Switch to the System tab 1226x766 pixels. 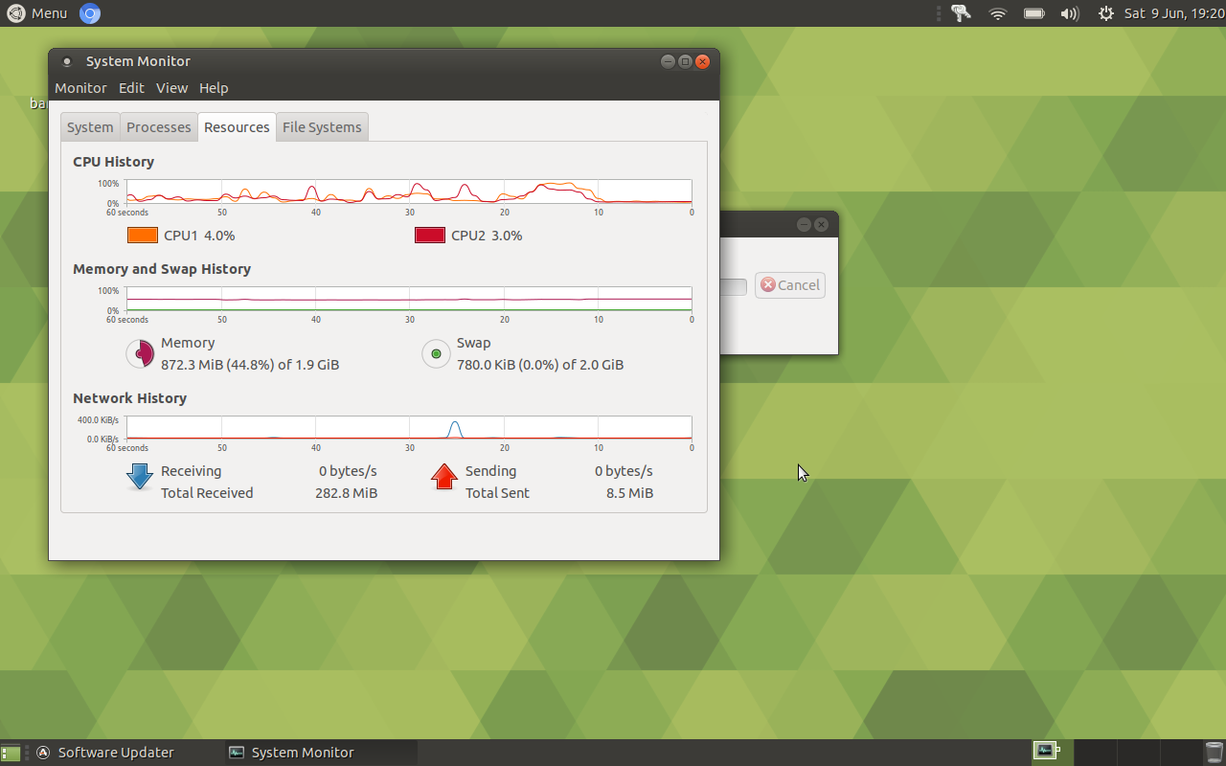[90, 127]
